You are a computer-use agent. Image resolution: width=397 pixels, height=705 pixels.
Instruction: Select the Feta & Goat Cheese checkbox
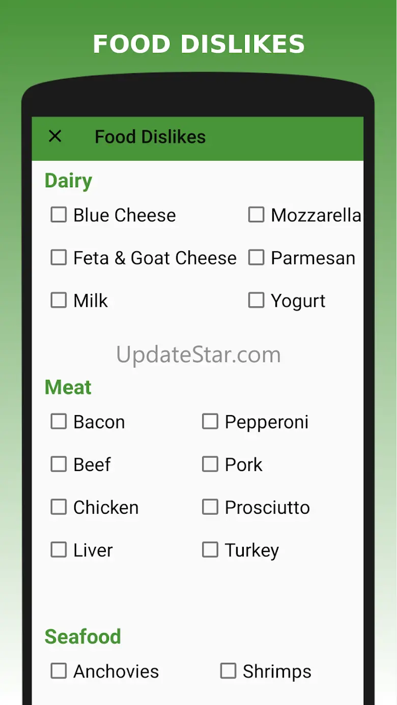(x=59, y=258)
